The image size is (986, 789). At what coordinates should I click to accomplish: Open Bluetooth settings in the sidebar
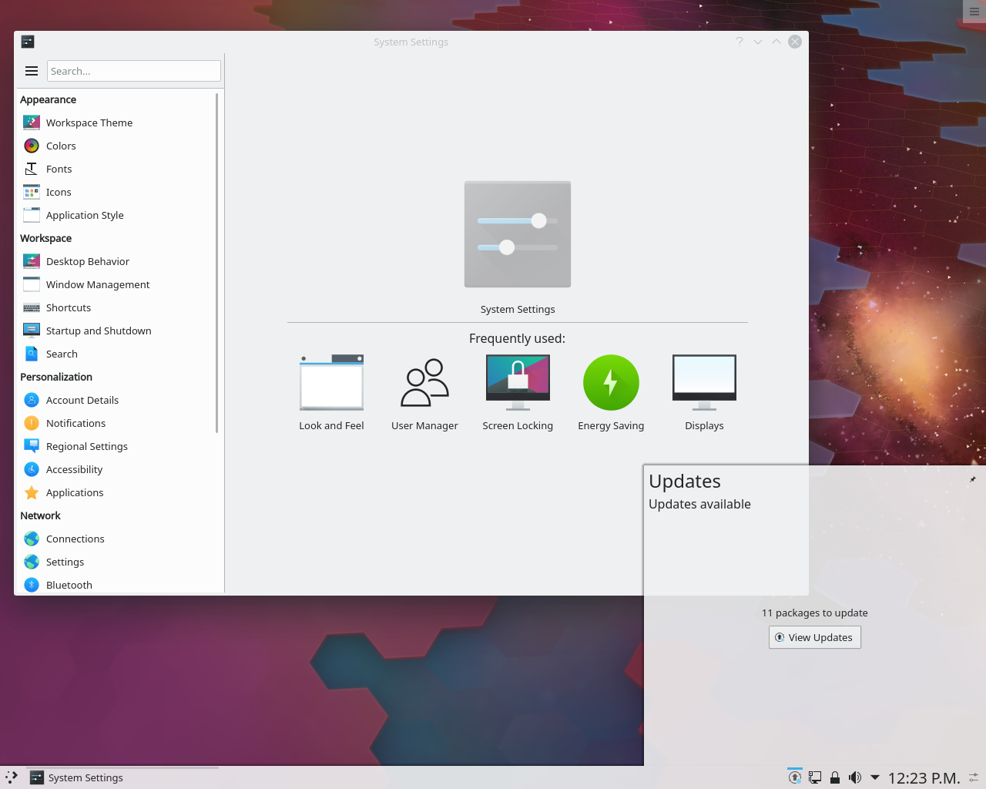click(68, 584)
